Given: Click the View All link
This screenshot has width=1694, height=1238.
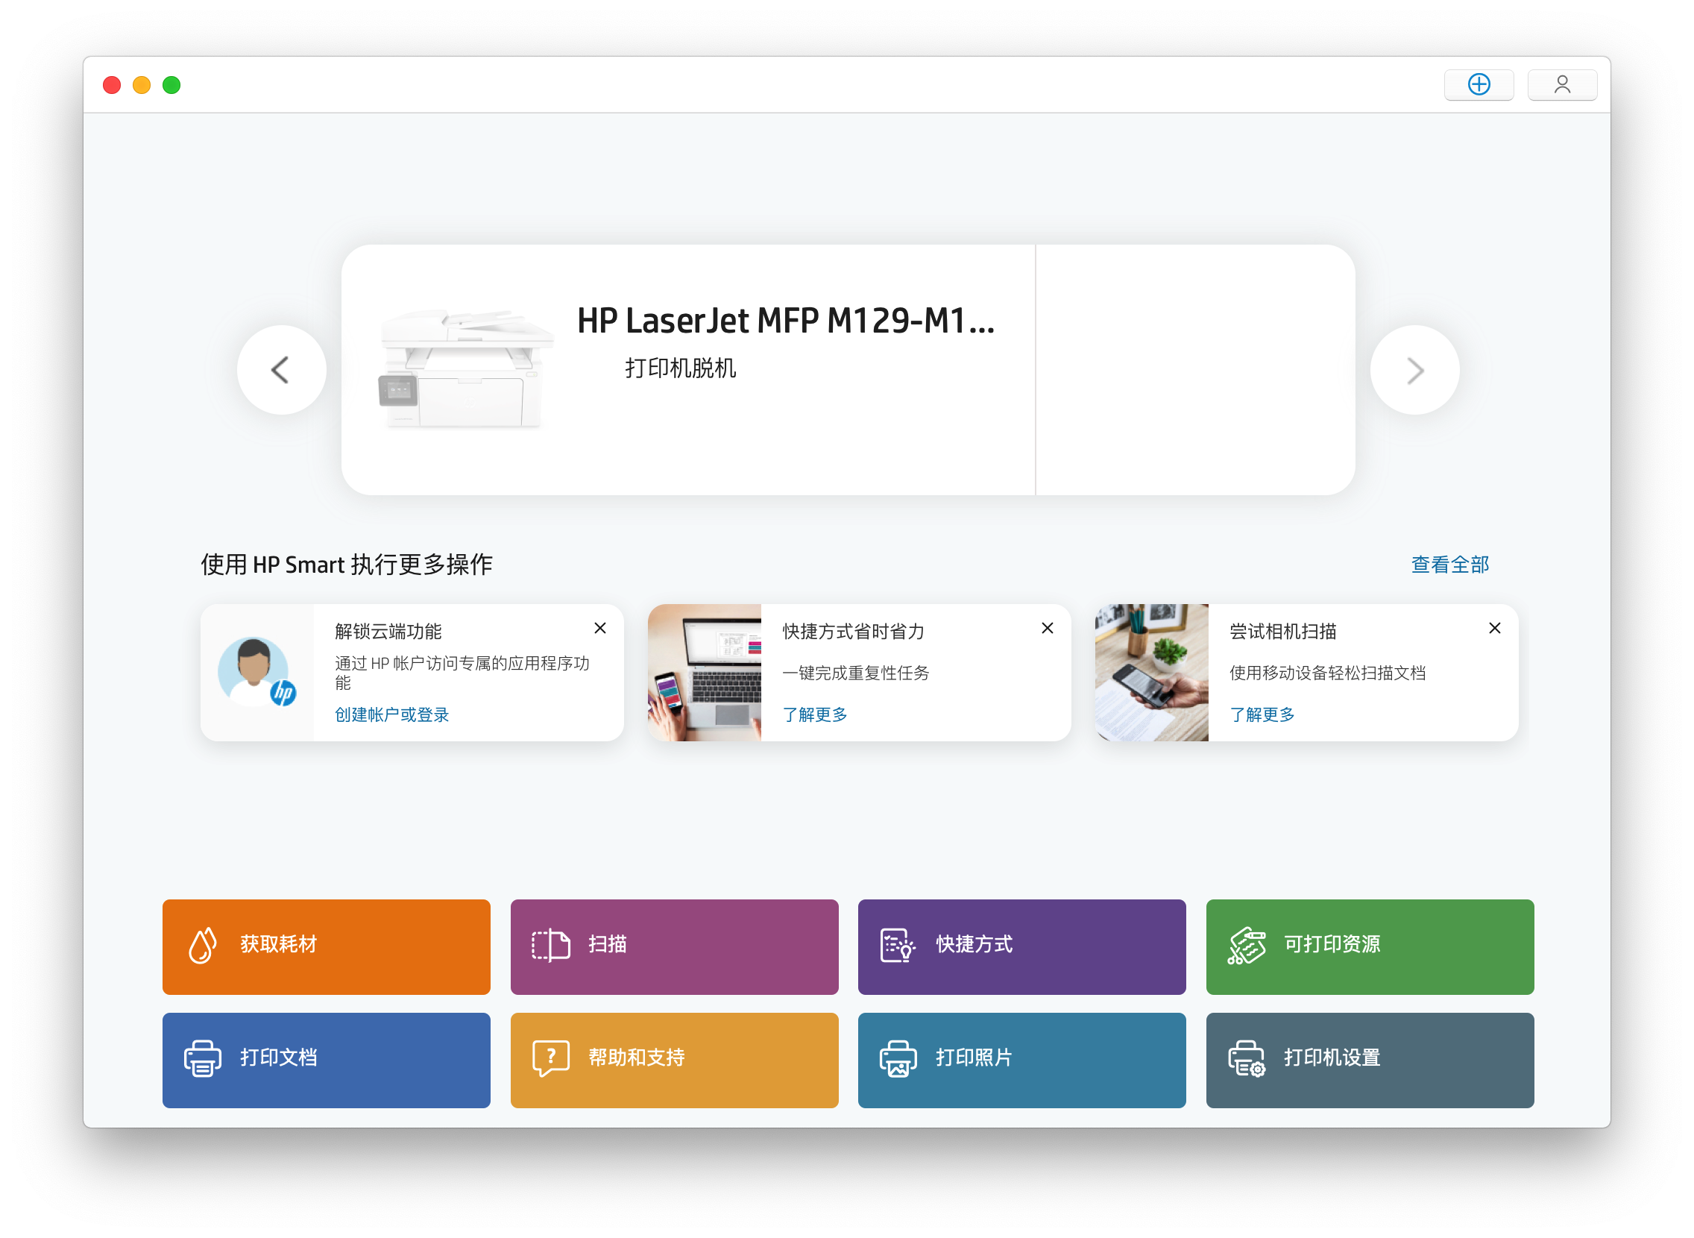Looking at the screenshot, I should coord(1449,565).
